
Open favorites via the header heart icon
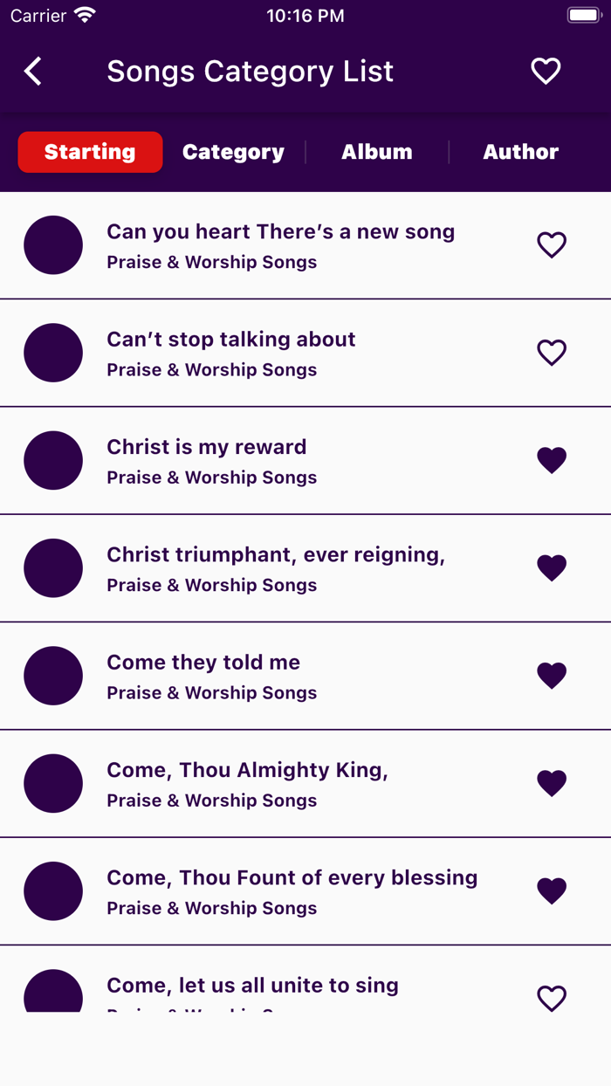[545, 72]
